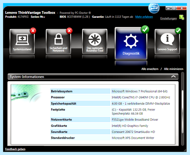Click the green help icon beside Einstellungen
190x155 pixels.
[x=182, y=17]
